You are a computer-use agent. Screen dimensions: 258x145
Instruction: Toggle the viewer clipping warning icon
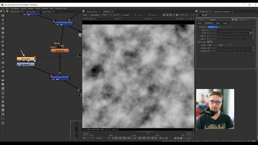coord(171,15)
